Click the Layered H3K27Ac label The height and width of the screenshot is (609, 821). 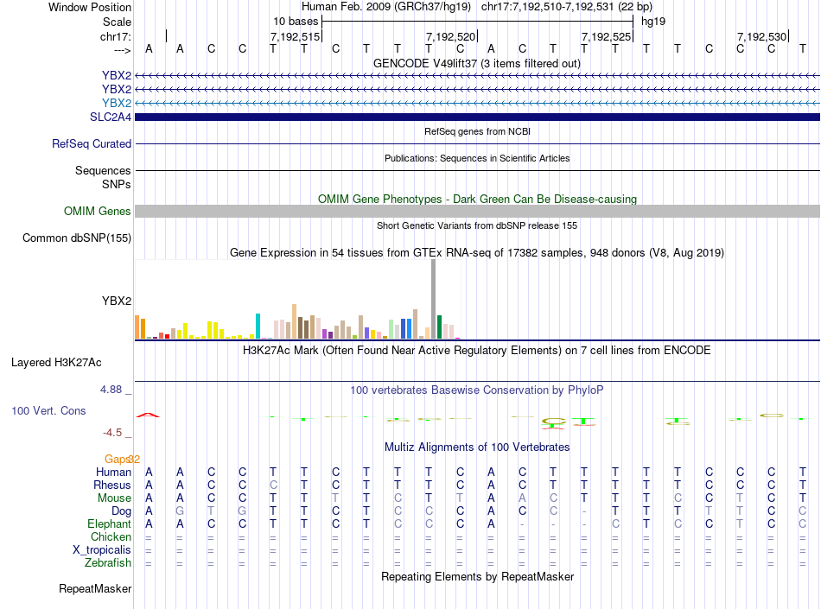(x=56, y=362)
